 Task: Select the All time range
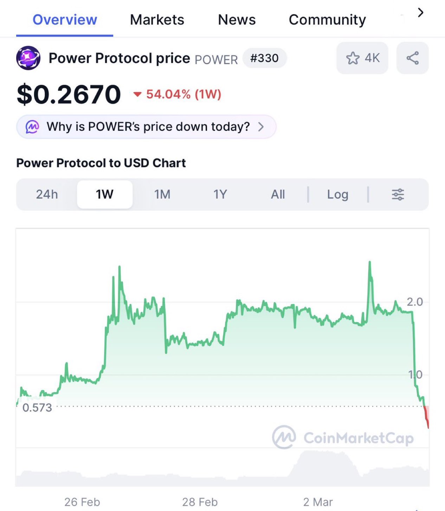pyautogui.click(x=278, y=194)
